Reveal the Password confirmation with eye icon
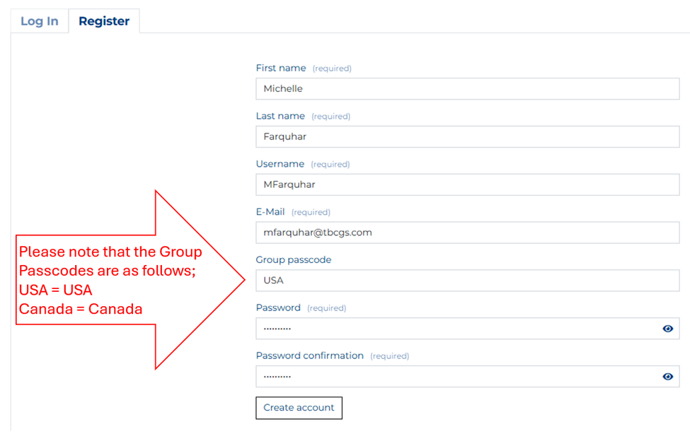The image size is (690, 434). pyautogui.click(x=667, y=377)
